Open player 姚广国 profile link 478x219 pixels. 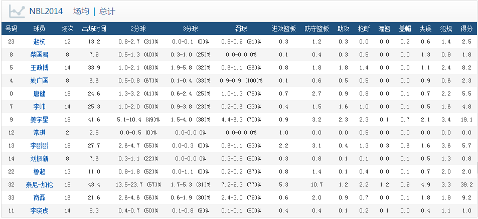(39, 81)
